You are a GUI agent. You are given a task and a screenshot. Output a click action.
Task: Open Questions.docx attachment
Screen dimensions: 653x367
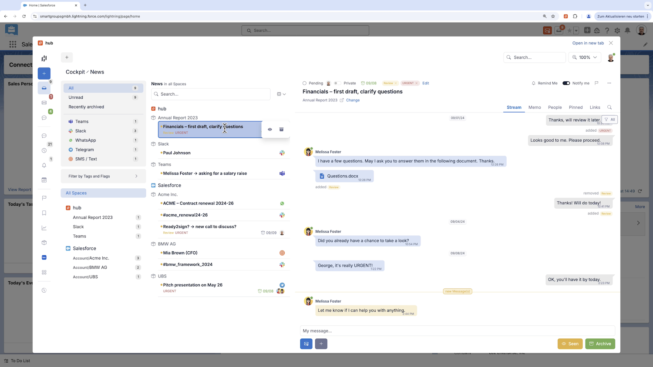(342, 176)
